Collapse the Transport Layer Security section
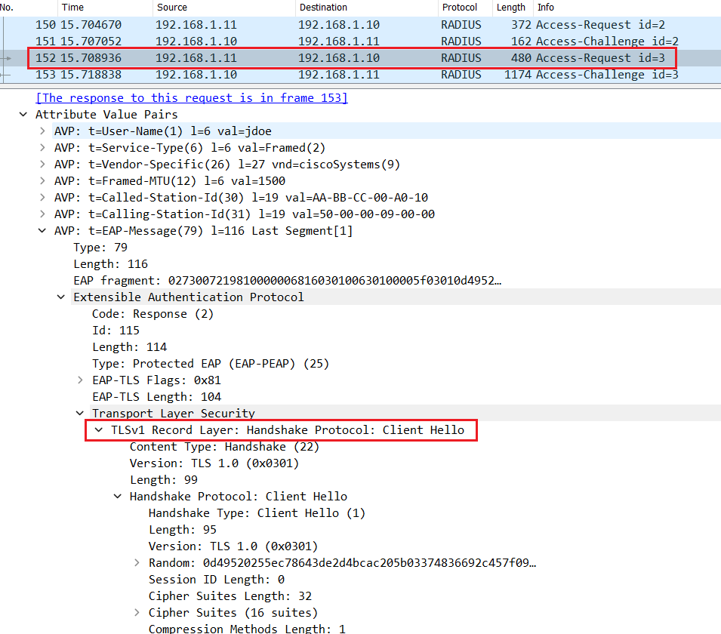 tap(80, 413)
